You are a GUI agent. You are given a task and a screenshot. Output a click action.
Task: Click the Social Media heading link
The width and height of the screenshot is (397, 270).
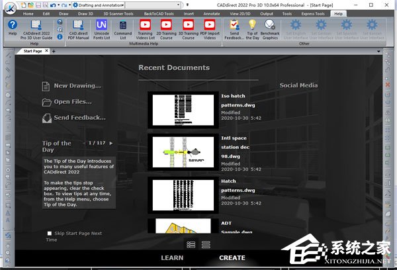pos(298,85)
